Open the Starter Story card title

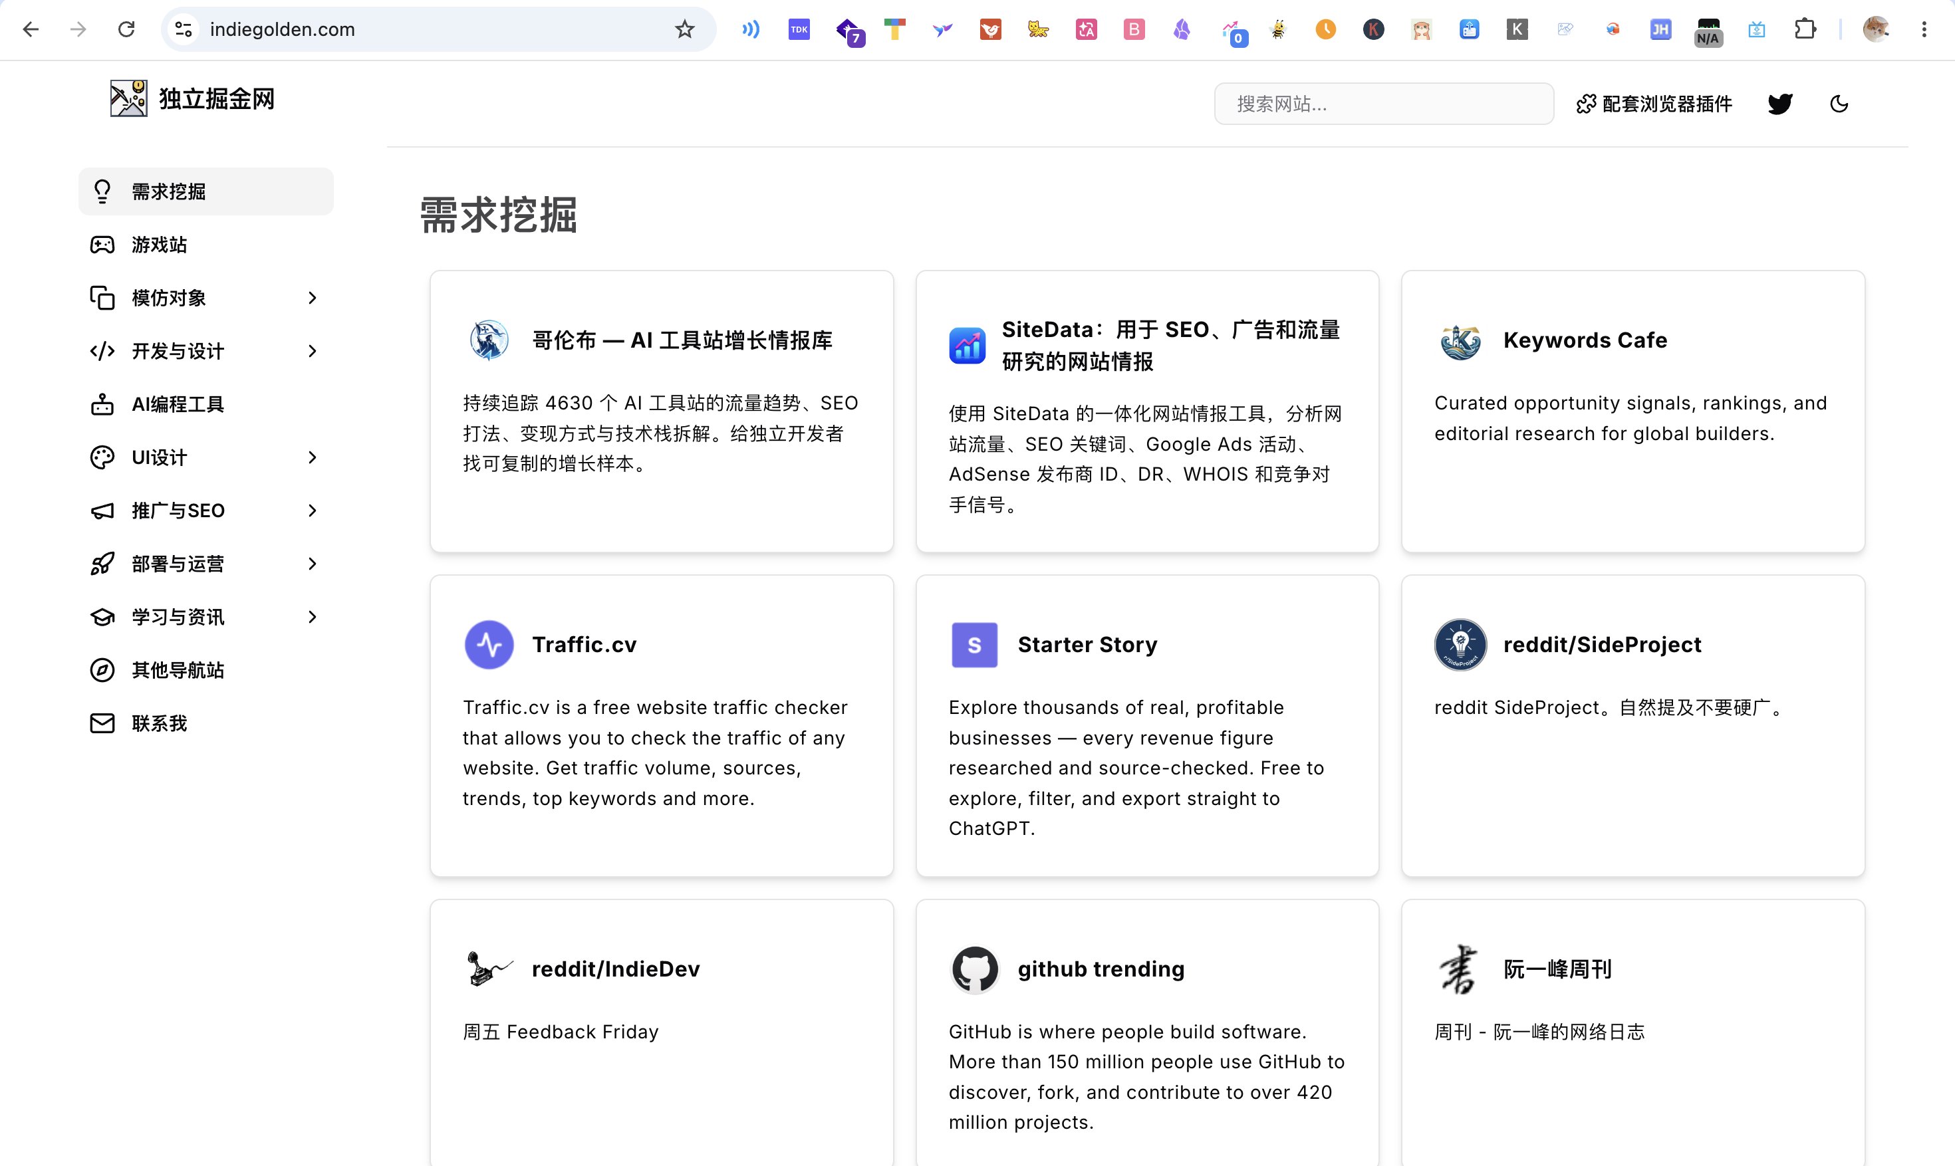point(1087,645)
